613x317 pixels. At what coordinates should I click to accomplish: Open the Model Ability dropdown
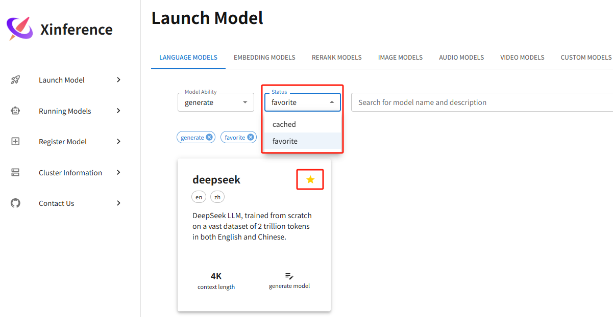click(x=216, y=102)
